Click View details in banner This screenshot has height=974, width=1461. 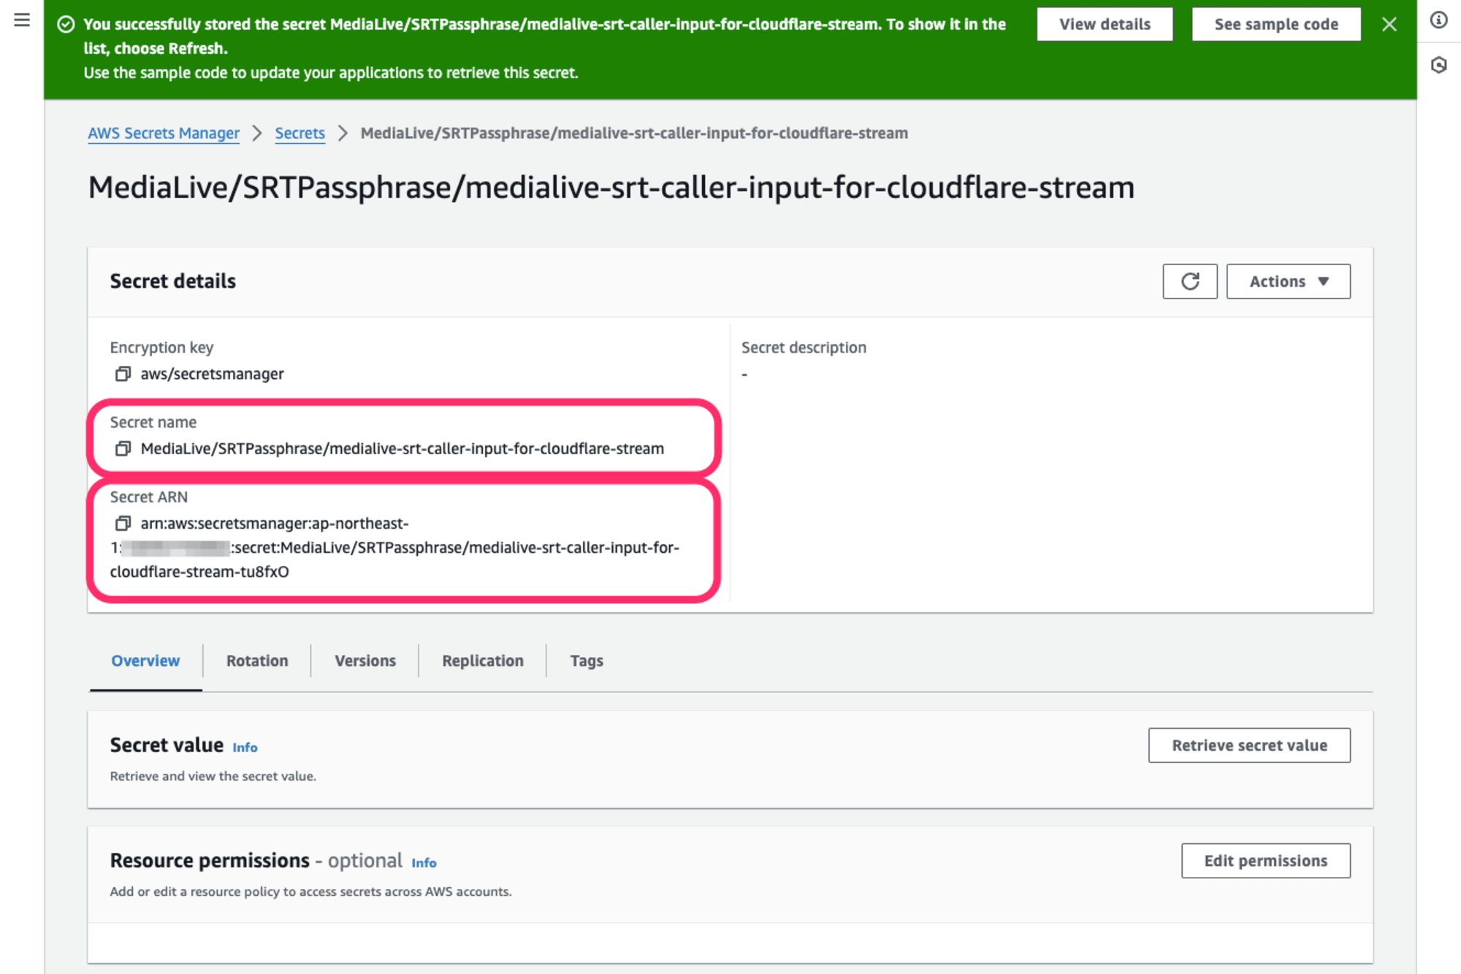tap(1105, 24)
